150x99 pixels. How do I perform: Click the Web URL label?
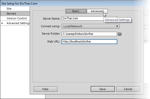coord(54,41)
